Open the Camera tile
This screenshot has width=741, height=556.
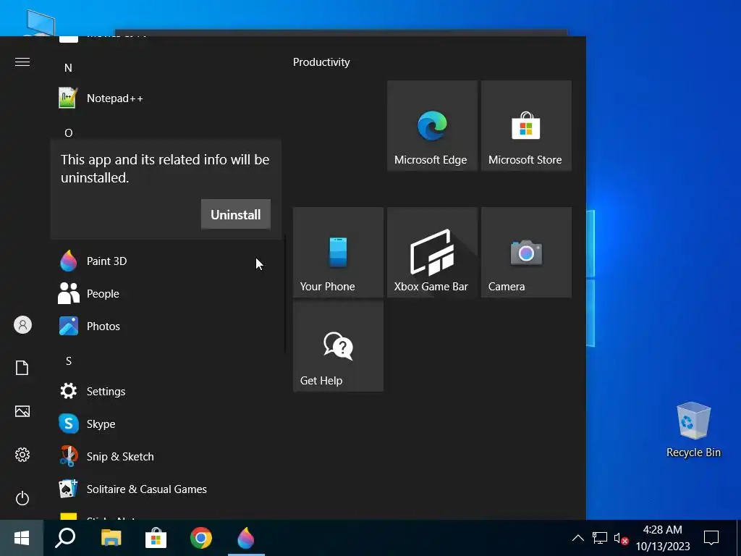(x=526, y=252)
